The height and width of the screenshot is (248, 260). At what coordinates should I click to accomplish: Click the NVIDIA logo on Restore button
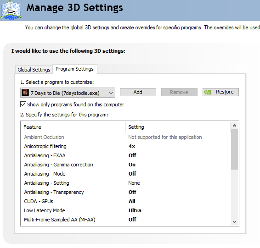(208, 92)
